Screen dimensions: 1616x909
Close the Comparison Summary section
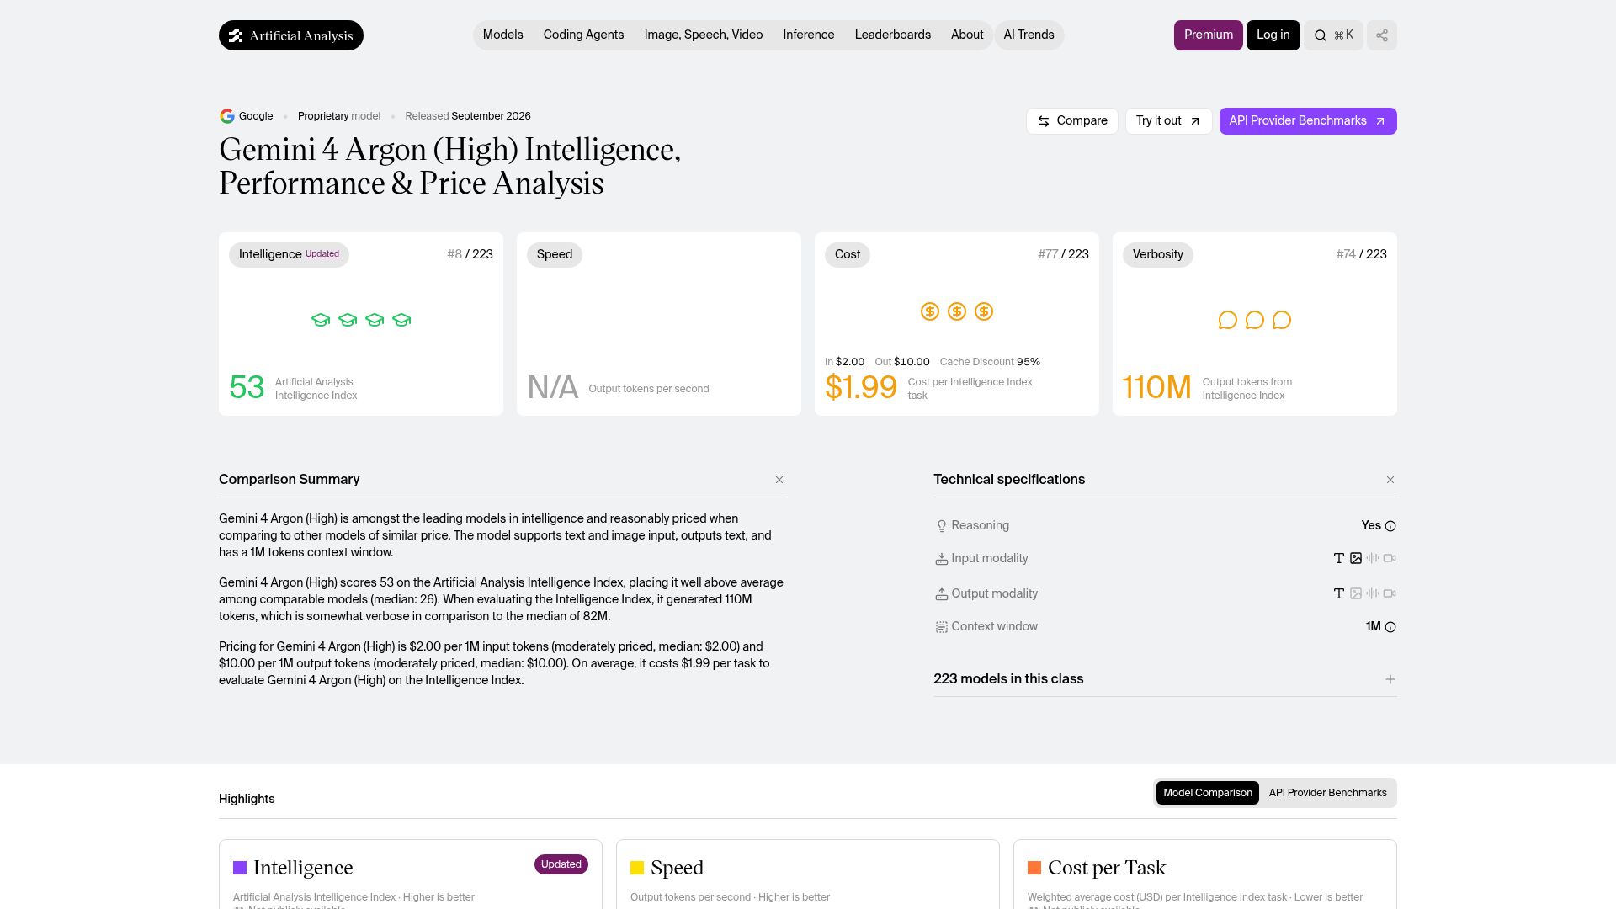point(779,480)
